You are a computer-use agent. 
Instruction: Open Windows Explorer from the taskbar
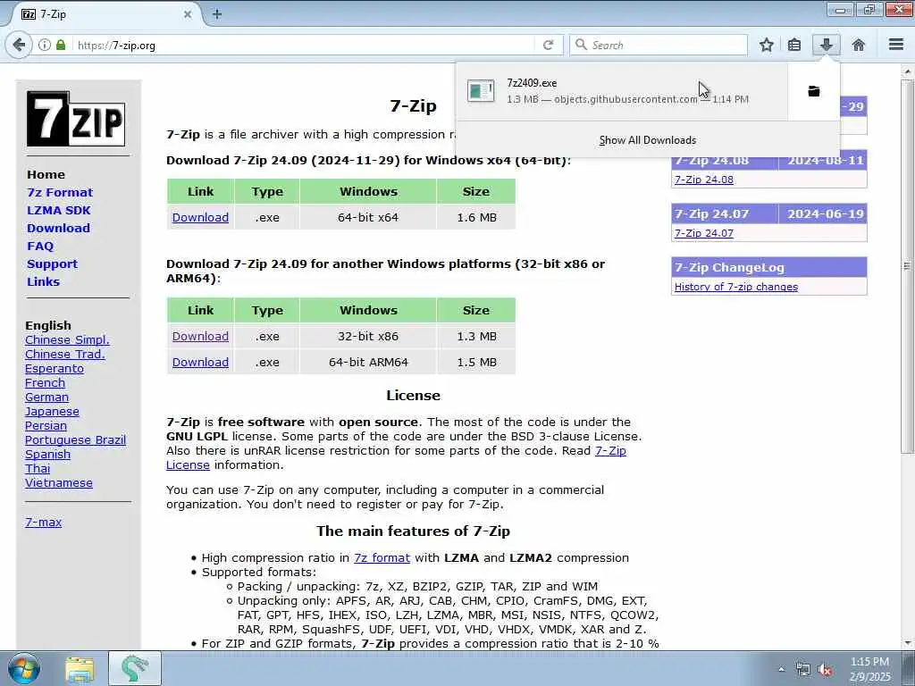(x=80, y=669)
